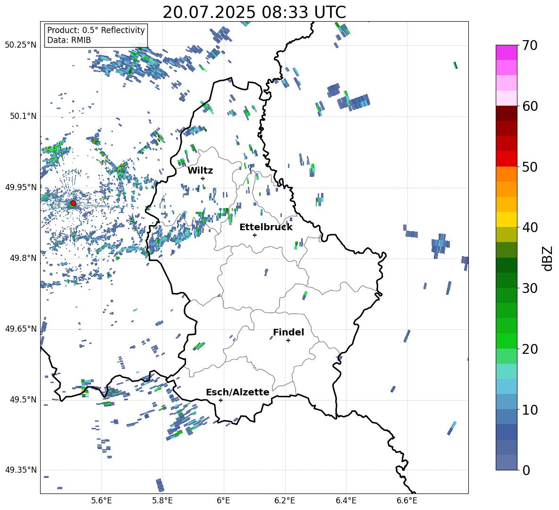Click the 'Data: RMIB' text
The height and width of the screenshot is (510, 559).
point(69,40)
